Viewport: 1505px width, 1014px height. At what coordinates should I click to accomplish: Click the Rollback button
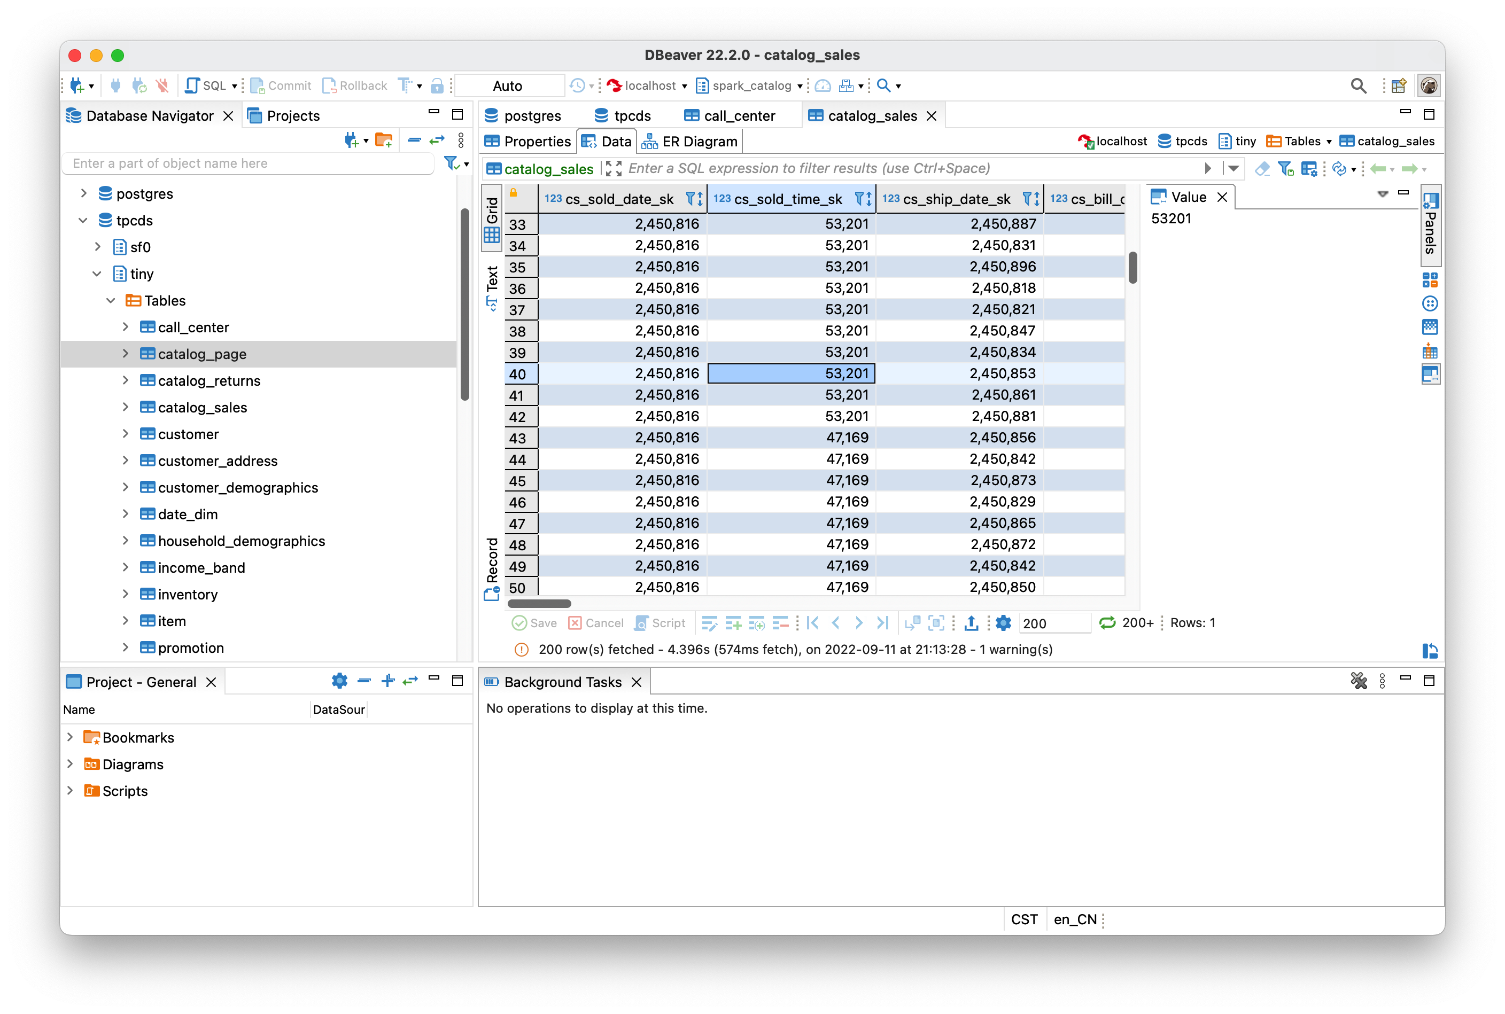pos(355,85)
